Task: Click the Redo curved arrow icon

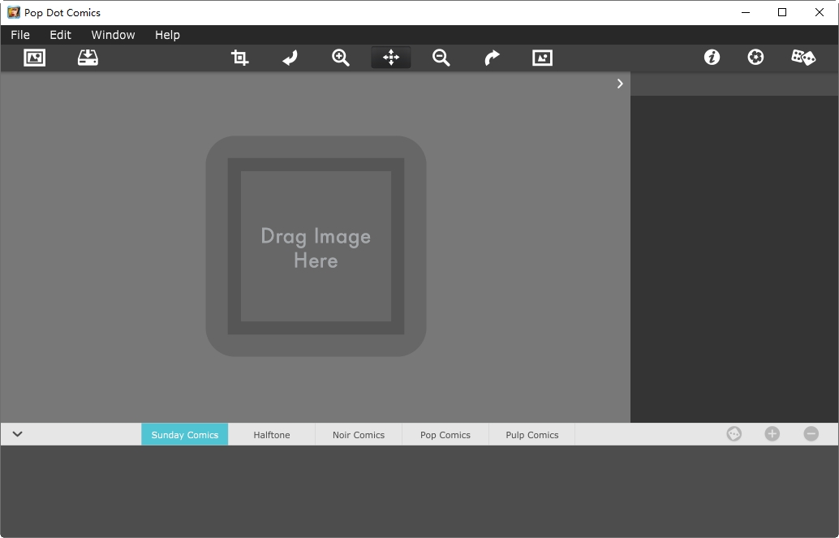Action: pyautogui.click(x=492, y=58)
